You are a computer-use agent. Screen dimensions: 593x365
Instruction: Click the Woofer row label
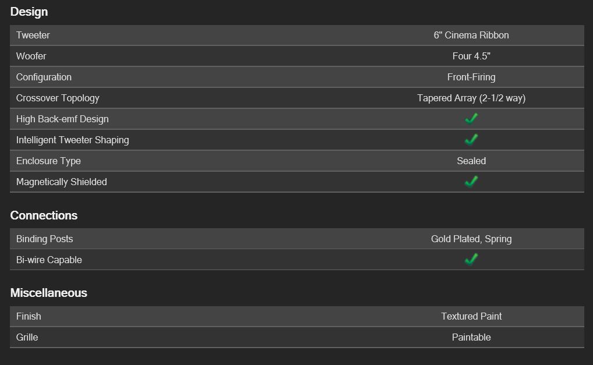pyautogui.click(x=31, y=56)
